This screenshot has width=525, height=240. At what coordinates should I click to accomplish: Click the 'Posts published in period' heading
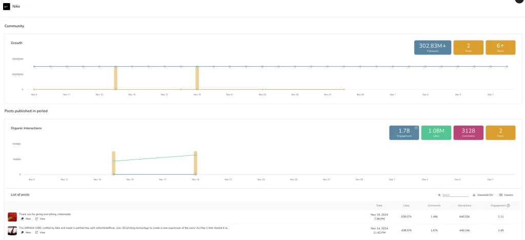pyautogui.click(x=26, y=111)
